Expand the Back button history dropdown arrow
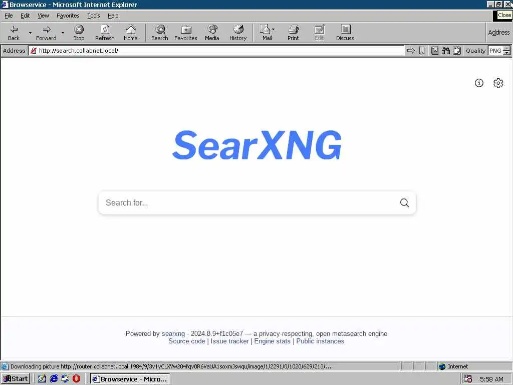 click(30, 33)
